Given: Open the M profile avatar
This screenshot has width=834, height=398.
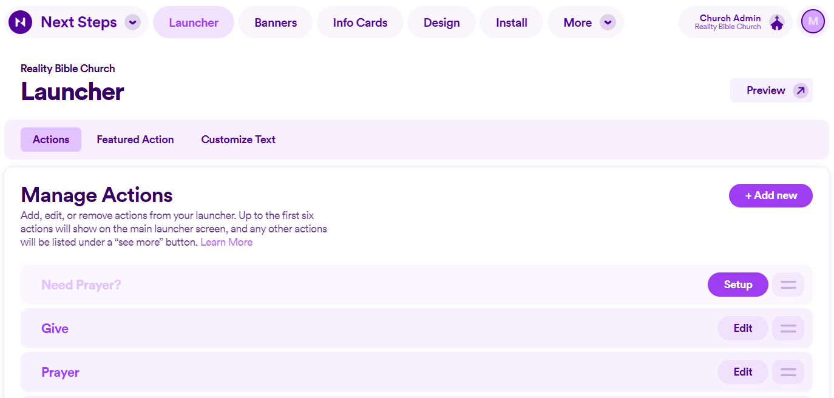Looking at the screenshot, I should pyautogui.click(x=813, y=21).
